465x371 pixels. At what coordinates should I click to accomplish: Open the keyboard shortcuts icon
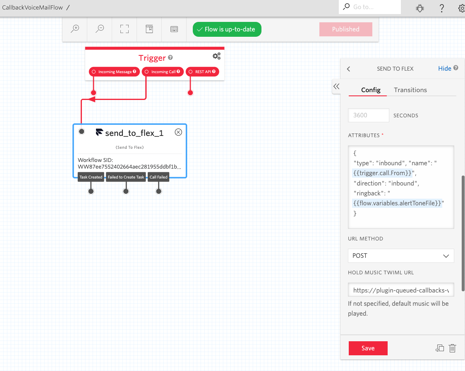(x=174, y=29)
